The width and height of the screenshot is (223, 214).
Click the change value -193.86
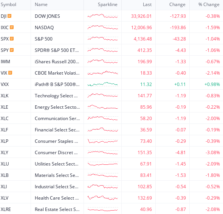(x=178, y=27)
